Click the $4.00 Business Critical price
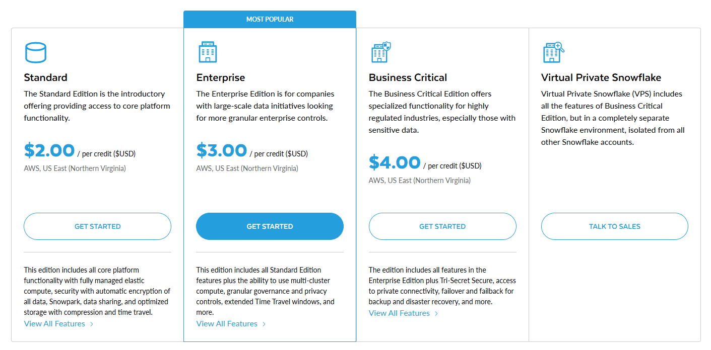The image size is (711, 350). coord(395,162)
